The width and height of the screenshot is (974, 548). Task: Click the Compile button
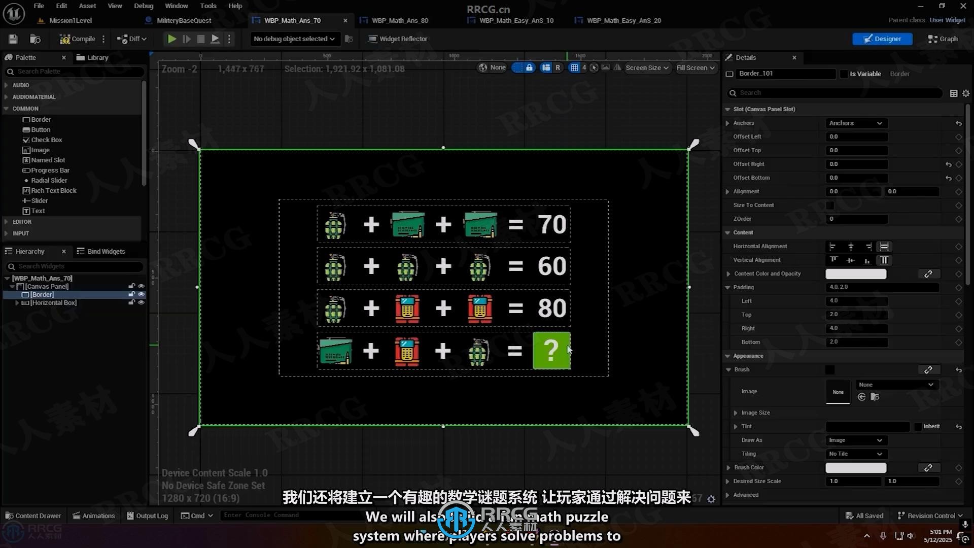click(78, 39)
